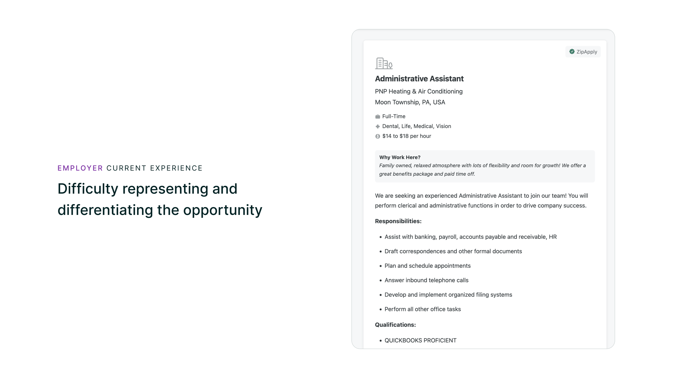Click the Answer inbound telephone calls bullet
The image size is (681, 383).
[x=426, y=280]
